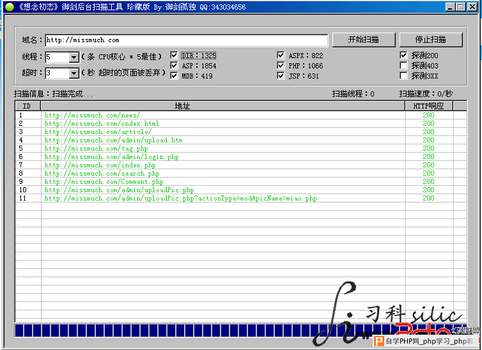This screenshot has height=350, width=482.
Task: Toggle the PHP: 1066 checkbox
Action: [x=281, y=65]
